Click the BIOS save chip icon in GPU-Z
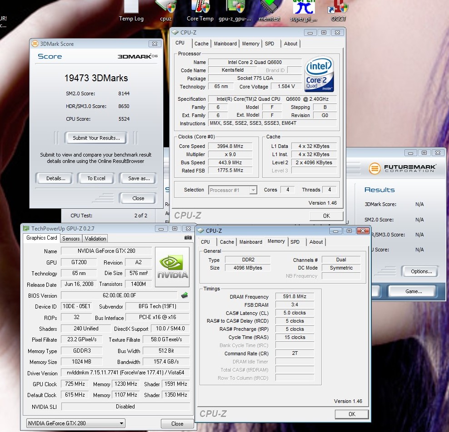This screenshot has height=432, width=449. pos(185,295)
